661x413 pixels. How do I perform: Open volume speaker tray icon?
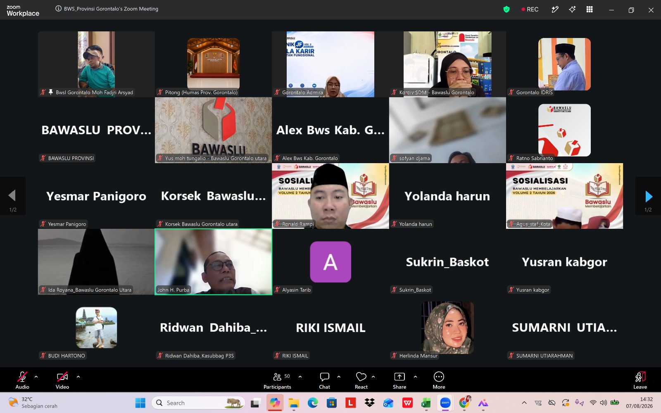(604, 403)
